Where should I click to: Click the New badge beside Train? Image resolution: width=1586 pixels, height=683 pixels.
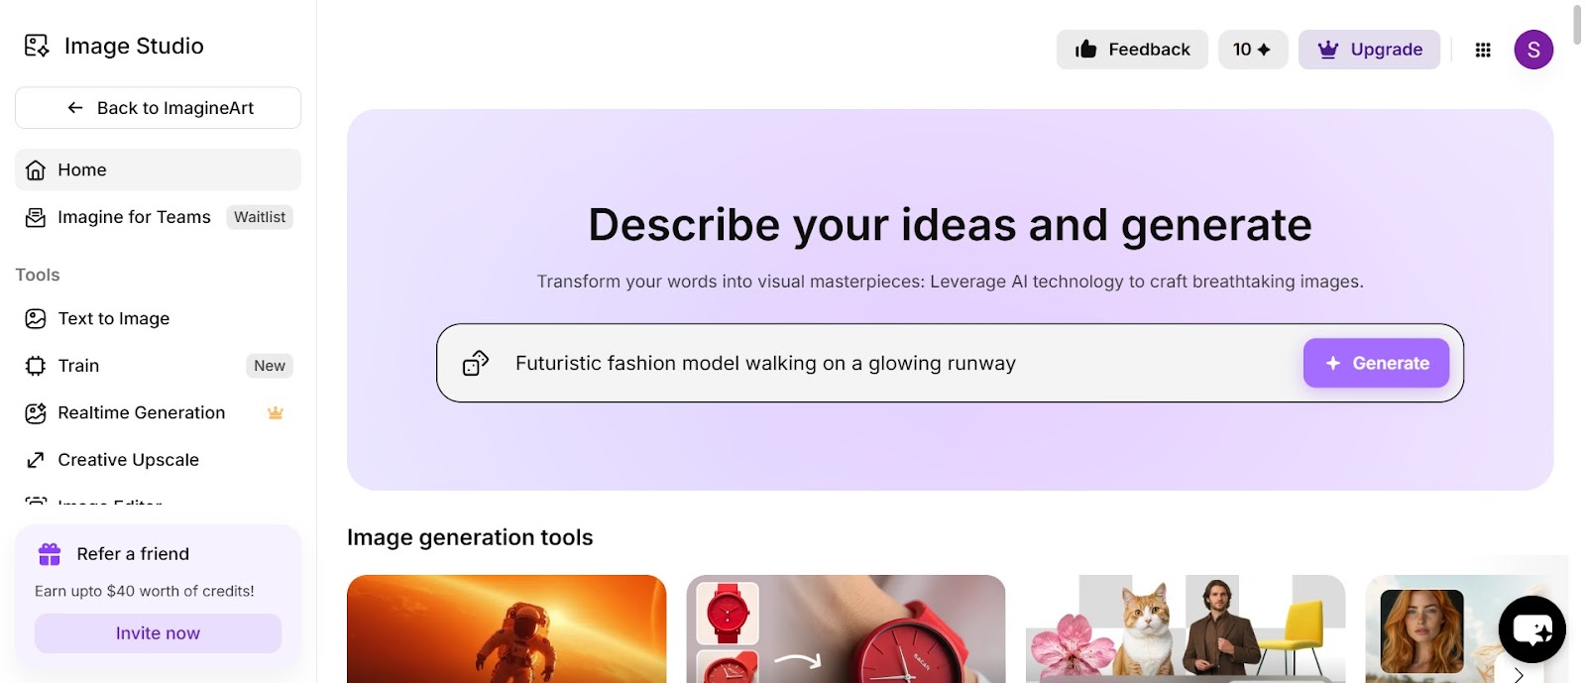[270, 366]
